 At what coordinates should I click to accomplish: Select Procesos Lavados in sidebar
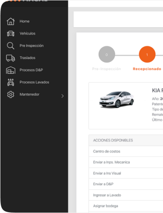click(34, 82)
